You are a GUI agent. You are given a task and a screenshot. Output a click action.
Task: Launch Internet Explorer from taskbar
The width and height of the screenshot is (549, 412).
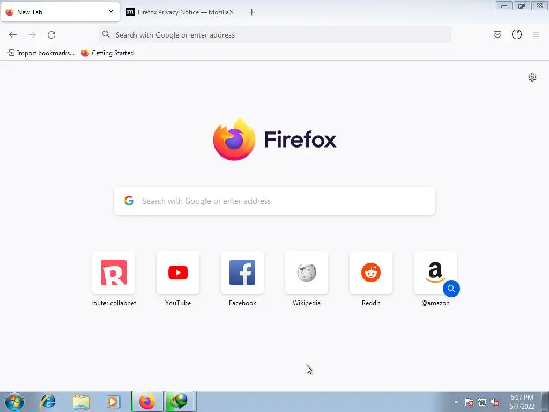tap(48, 401)
